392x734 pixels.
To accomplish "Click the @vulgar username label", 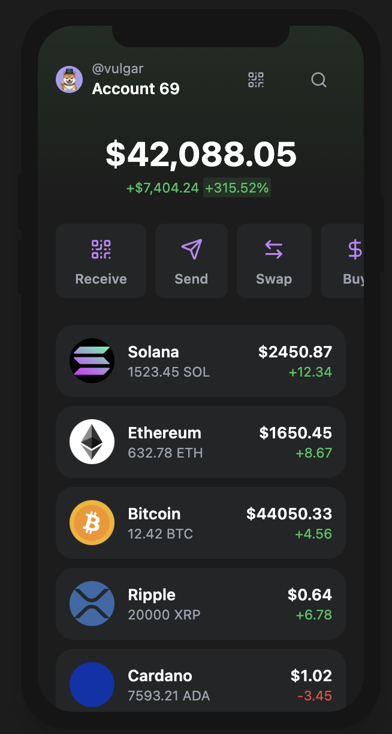I will point(117,69).
